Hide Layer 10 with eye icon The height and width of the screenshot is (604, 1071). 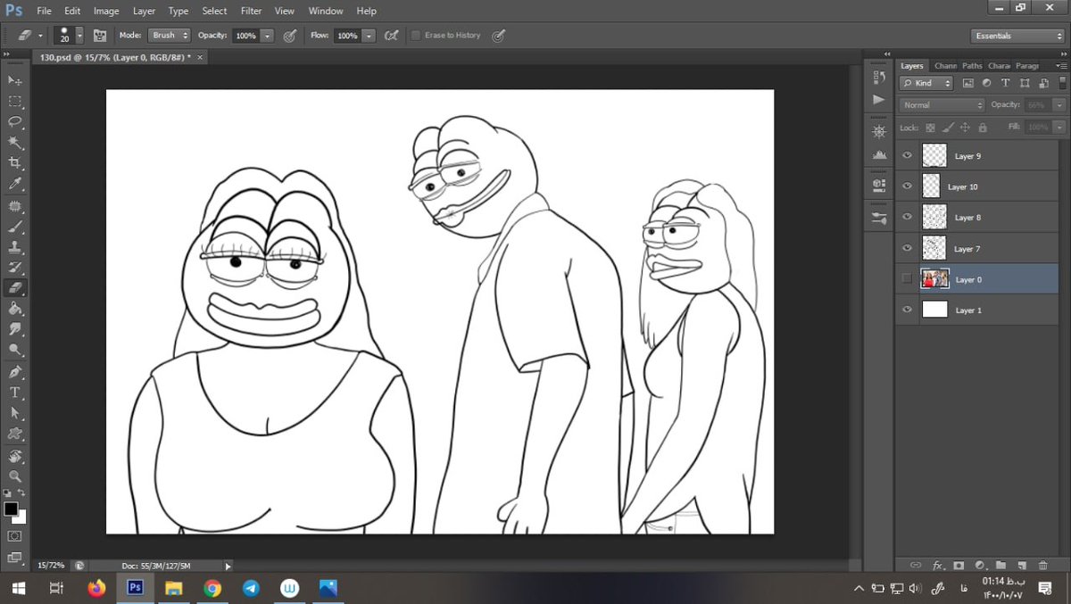(908, 186)
